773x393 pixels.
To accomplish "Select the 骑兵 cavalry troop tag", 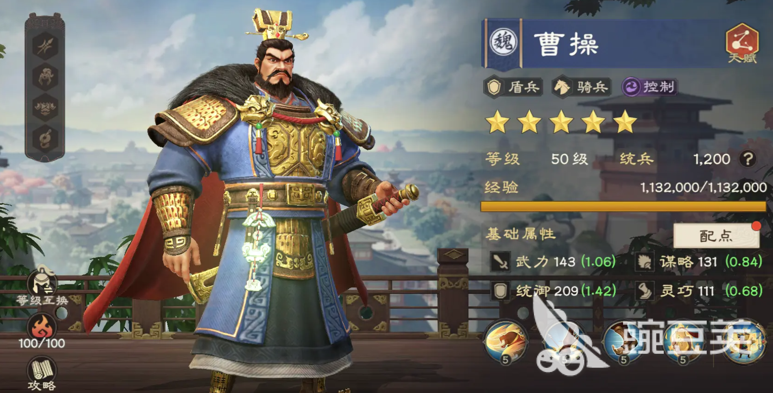I will (x=581, y=87).
